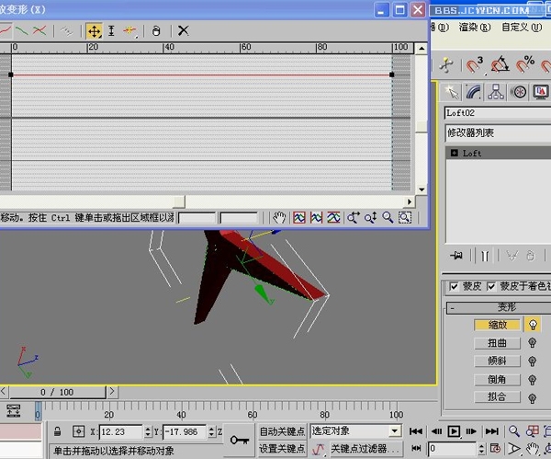Click the Pin Stack icon
Viewport: 551px width, 459px height.
point(456,256)
